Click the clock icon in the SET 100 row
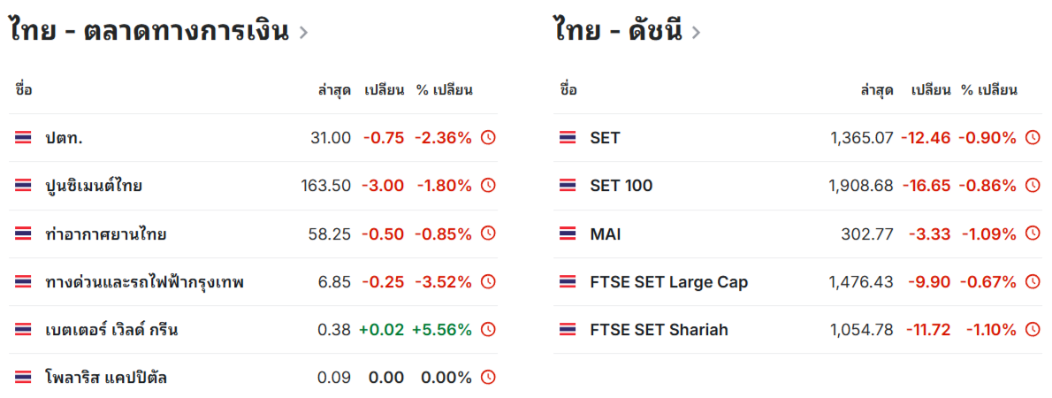 1033,185
